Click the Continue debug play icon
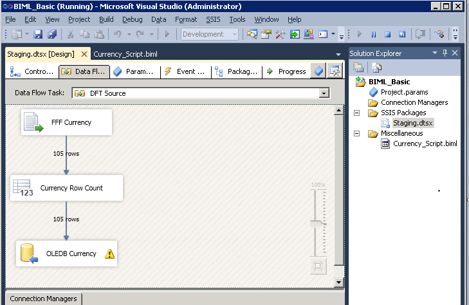This screenshot has height=305, width=469. point(359,34)
